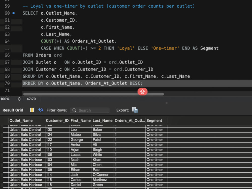The height and width of the screenshot is (189, 252).
Task: Select First_Name cell Carlos
Action: (x=81, y=180)
